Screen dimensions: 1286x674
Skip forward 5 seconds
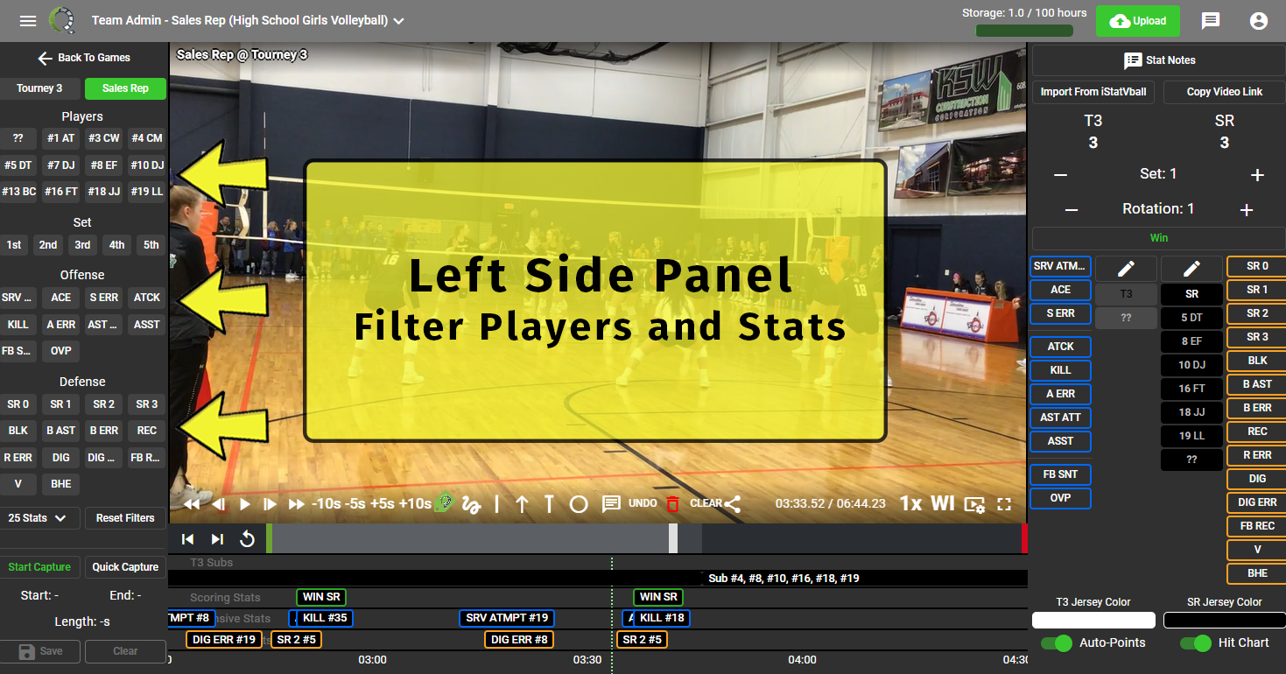383,504
